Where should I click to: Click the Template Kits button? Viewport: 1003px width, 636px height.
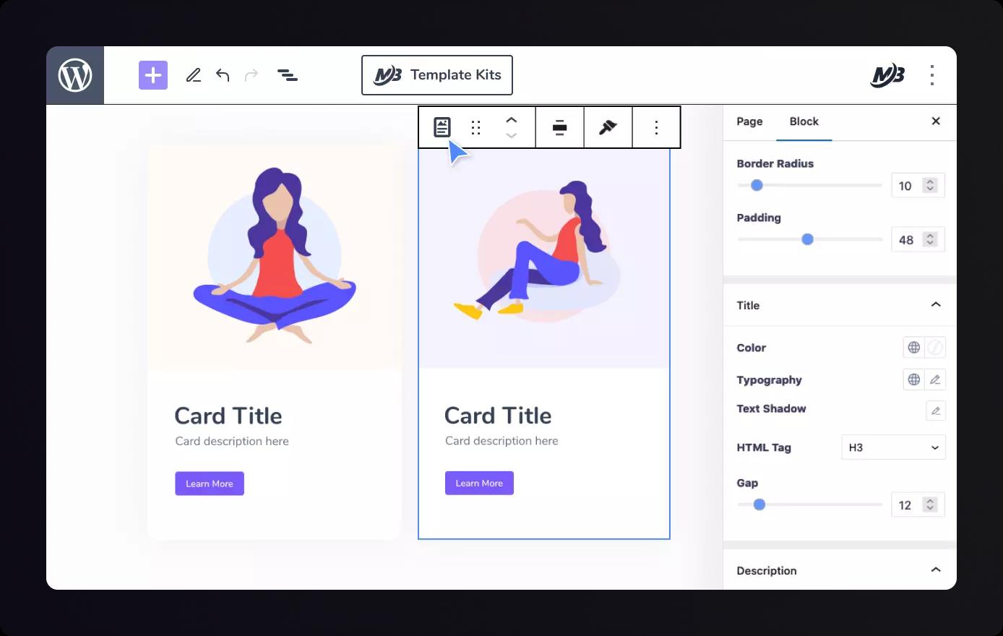436,74
